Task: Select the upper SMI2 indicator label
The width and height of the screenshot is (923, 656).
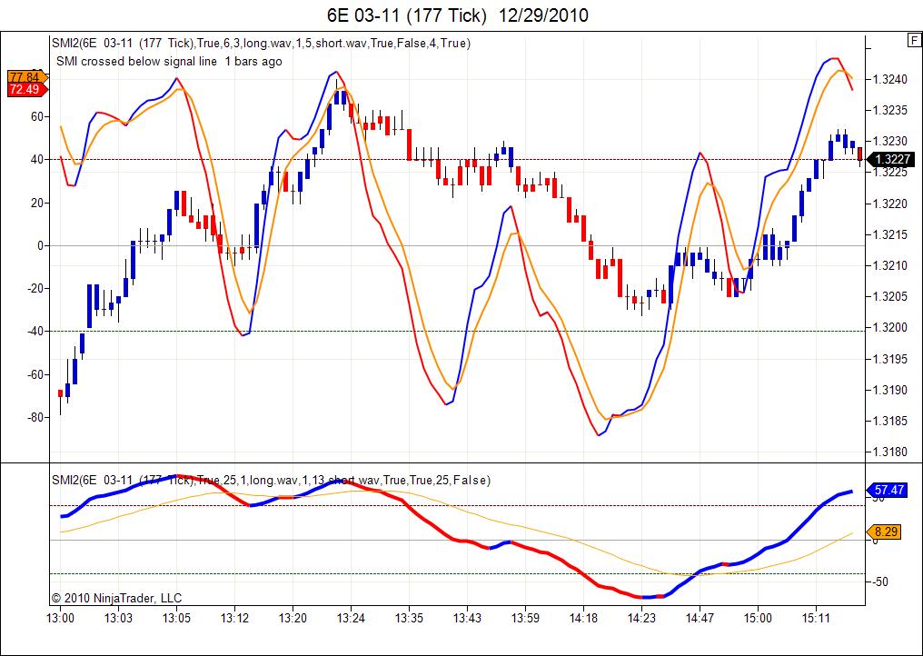Action: pos(262,43)
